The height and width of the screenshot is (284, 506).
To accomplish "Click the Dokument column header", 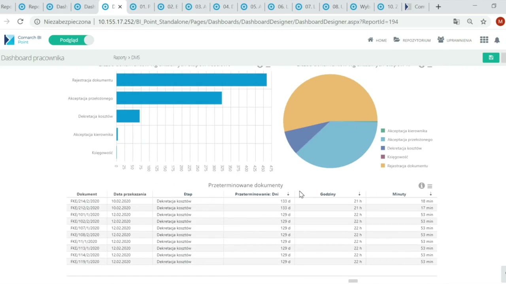I will [87, 194].
